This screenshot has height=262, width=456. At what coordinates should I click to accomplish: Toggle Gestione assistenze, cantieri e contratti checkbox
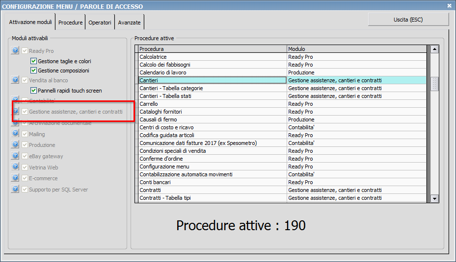pyautogui.click(x=25, y=112)
